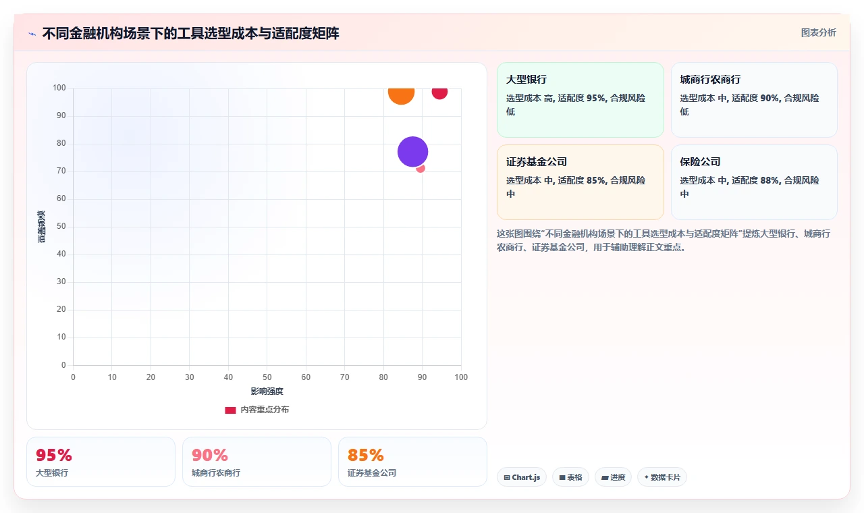Image resolution: width=864 pixels, height=513 pixels.
Task: Open the 证券基金公司 info card
Action: pyautogui.click(x=580, y=182)
